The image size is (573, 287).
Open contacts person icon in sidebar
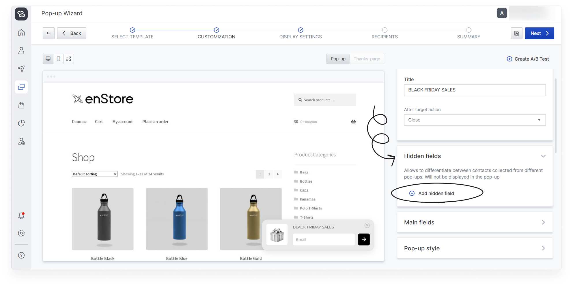21,51
